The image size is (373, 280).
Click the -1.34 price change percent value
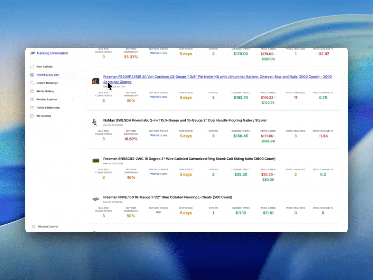(323, 136)
